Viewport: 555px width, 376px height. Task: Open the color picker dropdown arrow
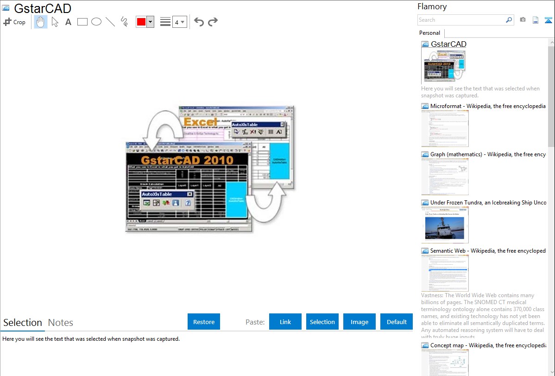pos(151,22)
